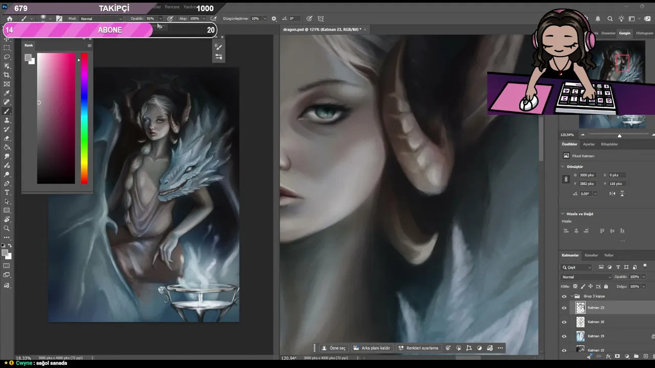Switch to the Histogram tab
Screen dimensions: 655x368
[x=644, y=33]
